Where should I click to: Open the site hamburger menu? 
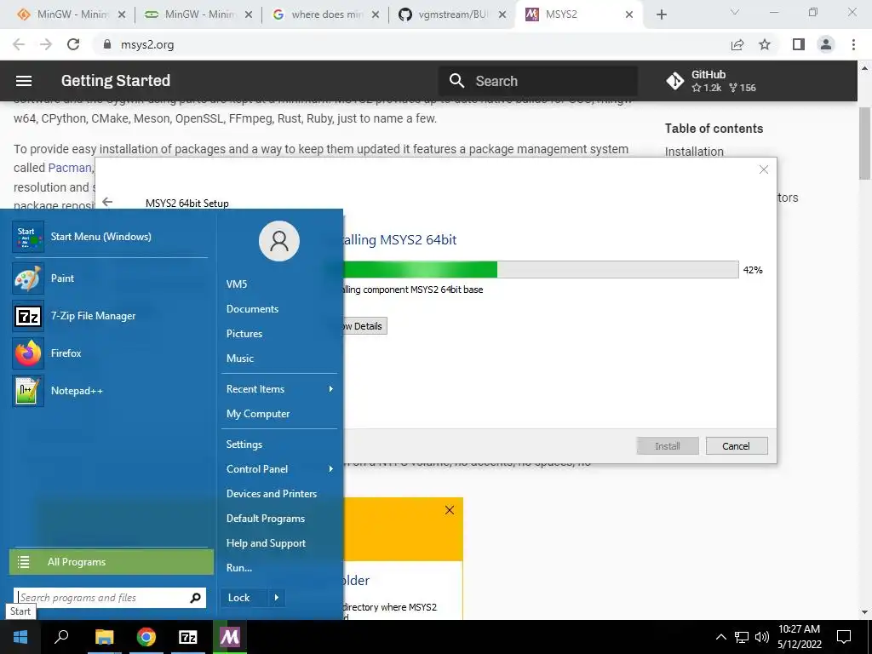click(x=23, y=81)
